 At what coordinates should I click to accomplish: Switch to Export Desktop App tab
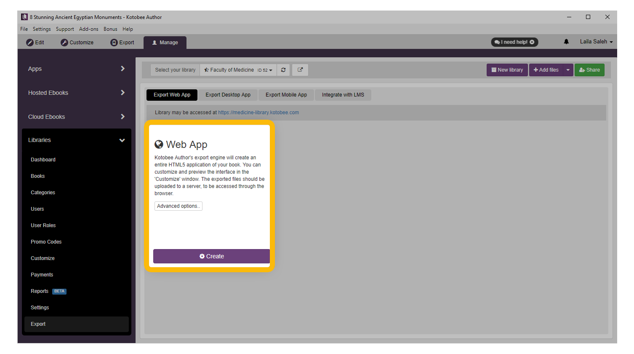[228, 95]
